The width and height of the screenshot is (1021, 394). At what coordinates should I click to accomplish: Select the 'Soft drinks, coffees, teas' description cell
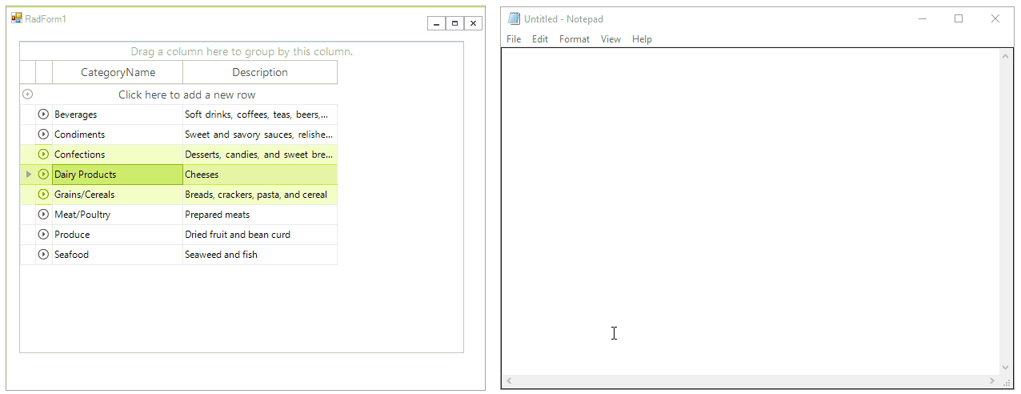tap(260, 115)
